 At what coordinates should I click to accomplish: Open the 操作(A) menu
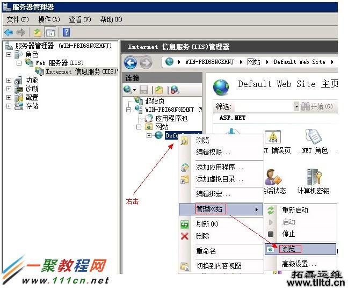click(49, 19)
